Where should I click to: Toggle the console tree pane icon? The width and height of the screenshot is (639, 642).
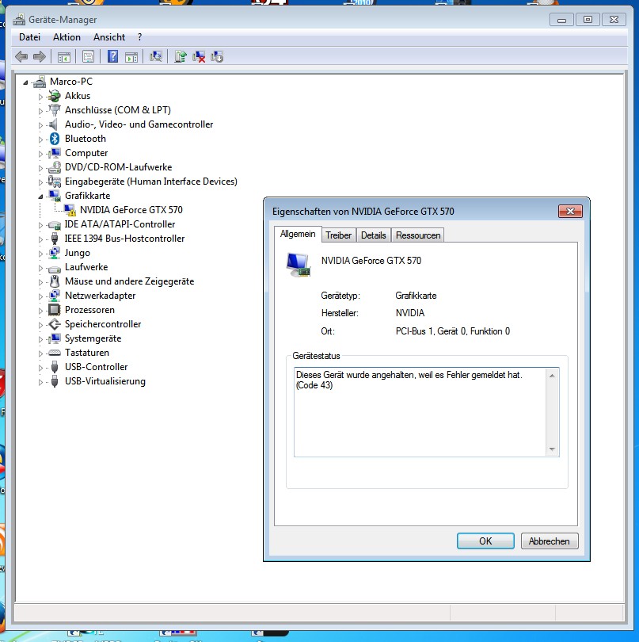pos(64,57)
